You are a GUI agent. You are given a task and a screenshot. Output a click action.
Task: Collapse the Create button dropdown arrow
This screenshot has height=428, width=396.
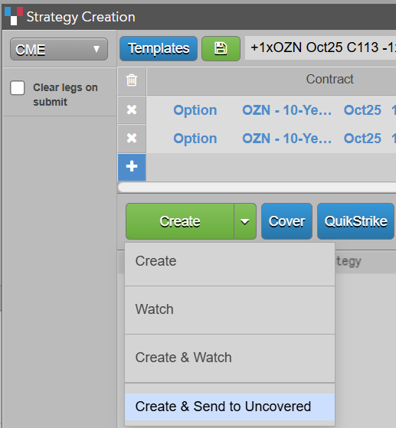pos(245,221)
